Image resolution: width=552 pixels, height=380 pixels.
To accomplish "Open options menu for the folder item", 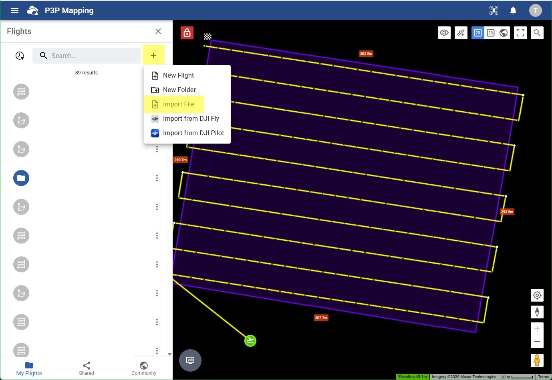I will coord(157,178).
